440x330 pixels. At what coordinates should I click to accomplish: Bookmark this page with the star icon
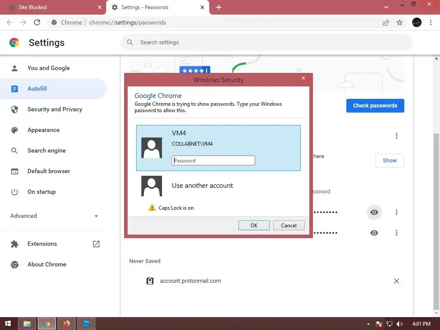[400, 22]
